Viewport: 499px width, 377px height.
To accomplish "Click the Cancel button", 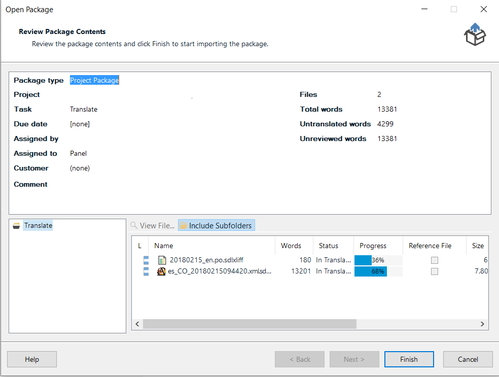I will coord(468,359).
